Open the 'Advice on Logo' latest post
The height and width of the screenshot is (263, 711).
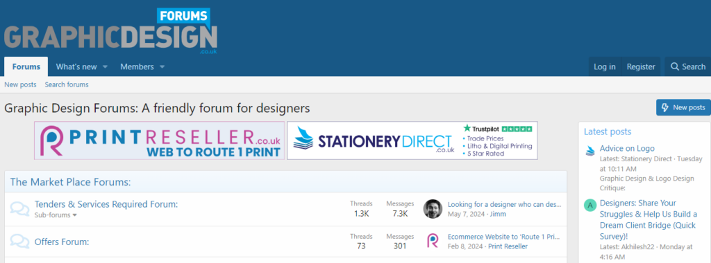(x=627, y=148)
